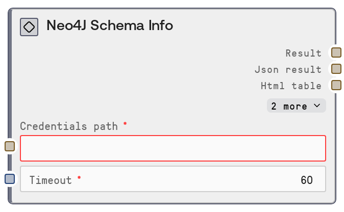Click the Timeout value 60
Image resolution: width=344 pixels, height=212 pixels.
pyautogui.click(x=306, y=180)
